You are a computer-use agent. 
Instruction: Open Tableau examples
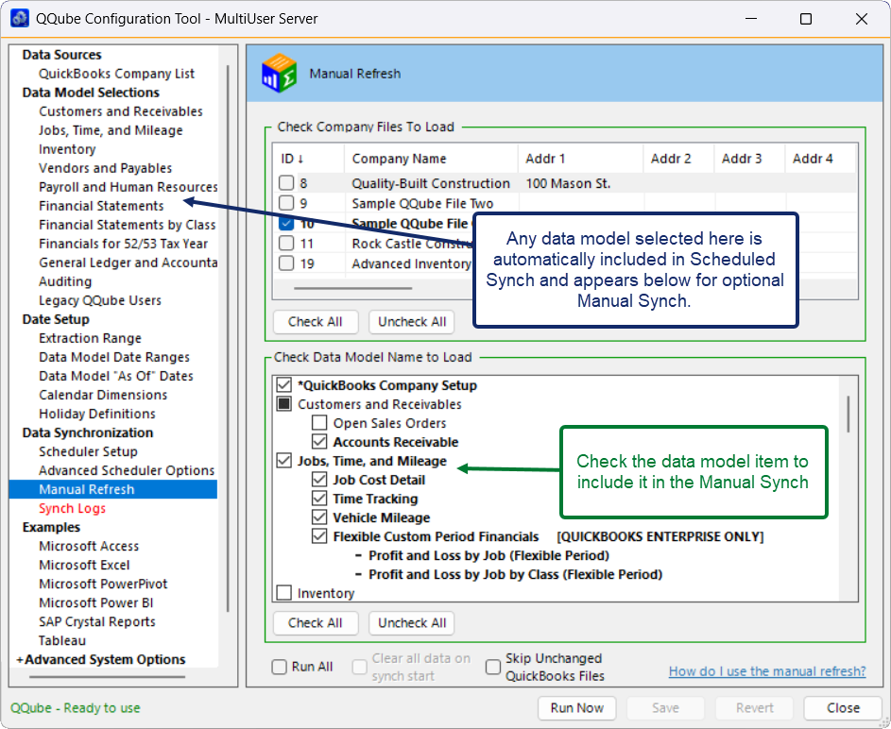(62, 640)
